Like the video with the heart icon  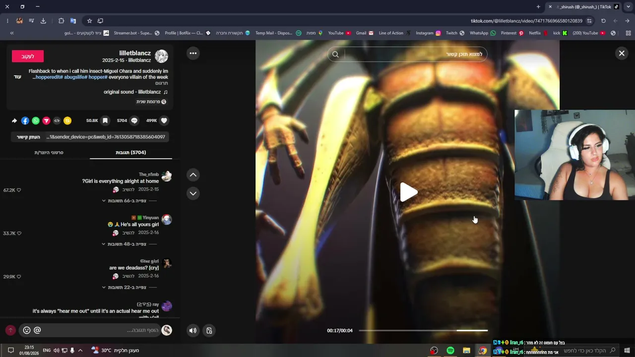164,120
